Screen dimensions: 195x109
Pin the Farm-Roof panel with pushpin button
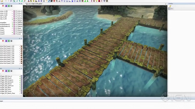pos(19,38)
